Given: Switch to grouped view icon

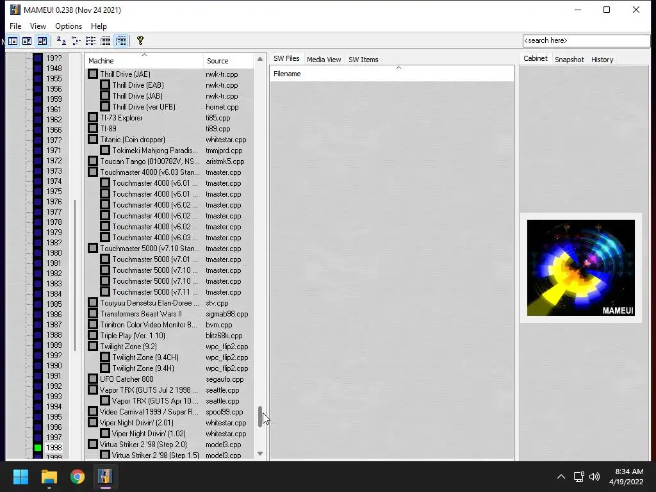Looking at the screenshot, I should 120,41.
